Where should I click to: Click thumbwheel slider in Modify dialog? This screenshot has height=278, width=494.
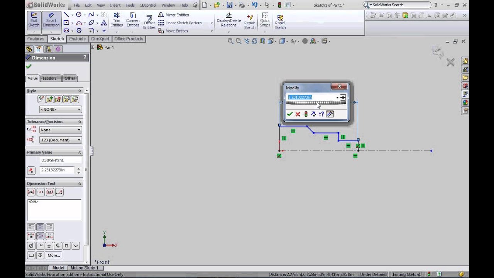pos(316,103)
